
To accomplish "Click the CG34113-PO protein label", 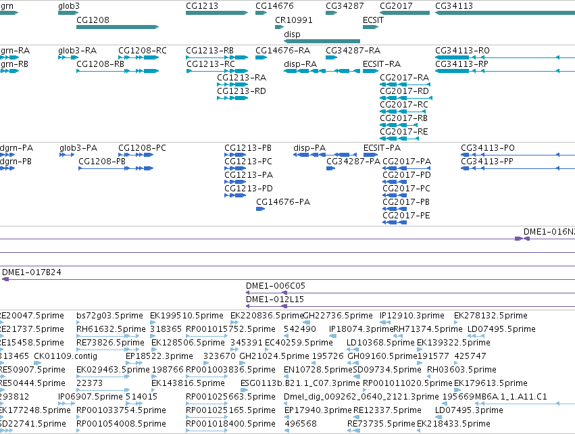I will coord(488,148).
